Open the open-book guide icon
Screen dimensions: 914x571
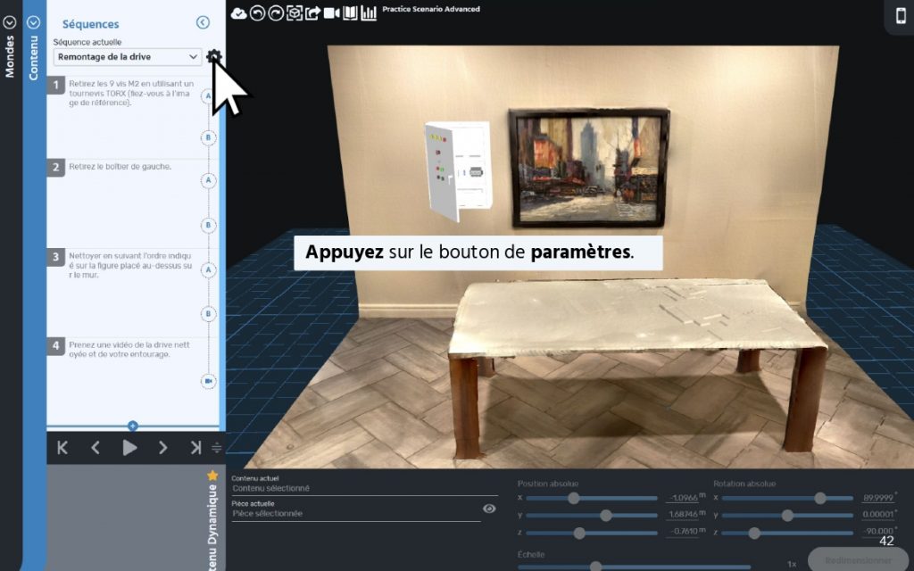pos(350,12)
